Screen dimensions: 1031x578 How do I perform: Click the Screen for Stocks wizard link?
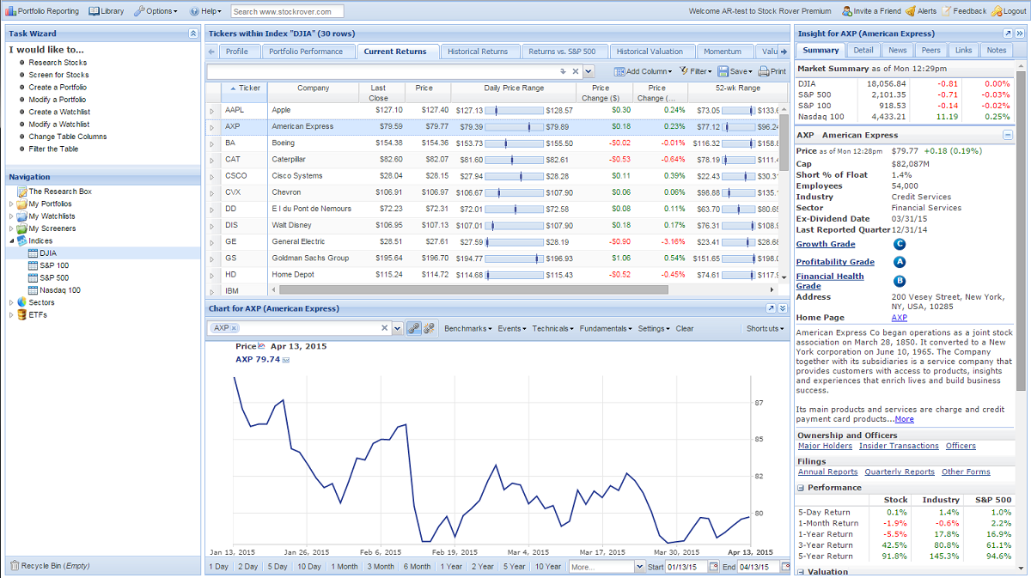[x=58, y=75]
